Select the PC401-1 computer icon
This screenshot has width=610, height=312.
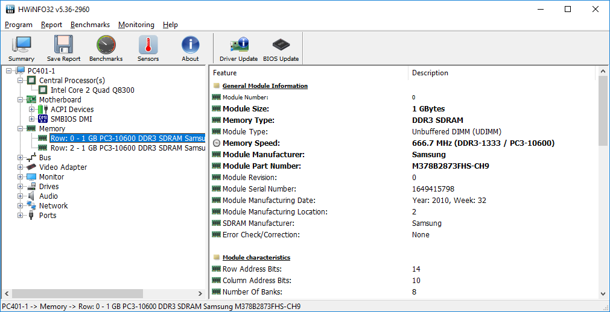[21, 70]
